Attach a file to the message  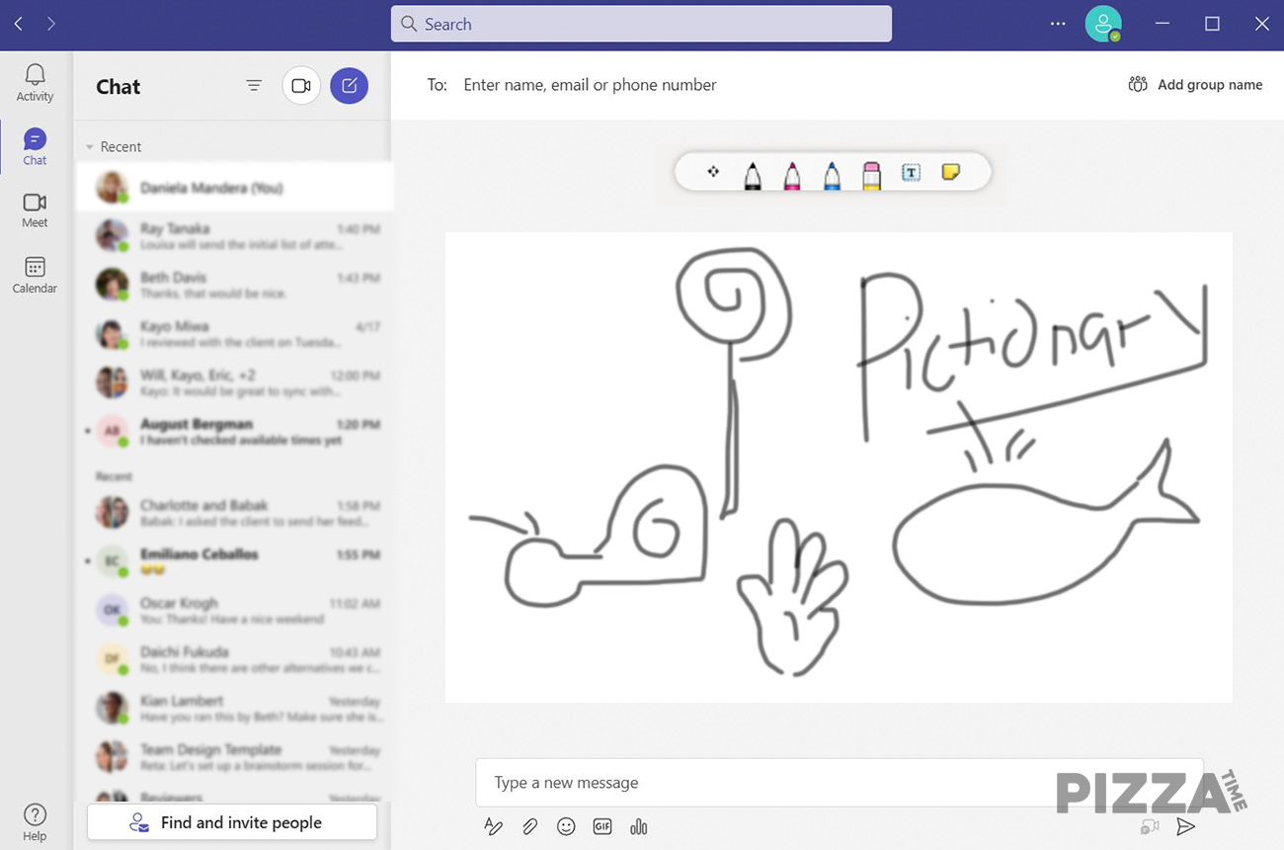[529, 826]
